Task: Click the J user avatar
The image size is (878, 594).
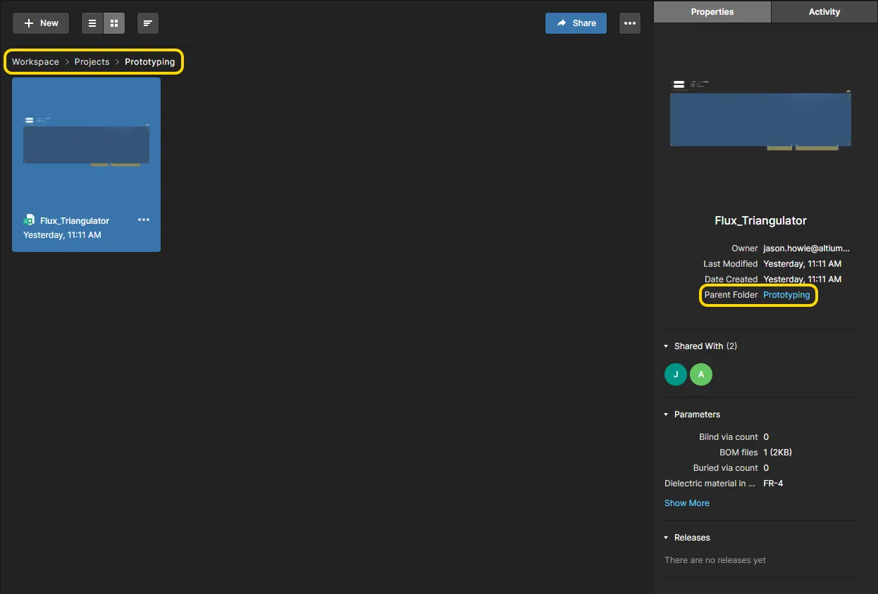Action: pos(676,374)
